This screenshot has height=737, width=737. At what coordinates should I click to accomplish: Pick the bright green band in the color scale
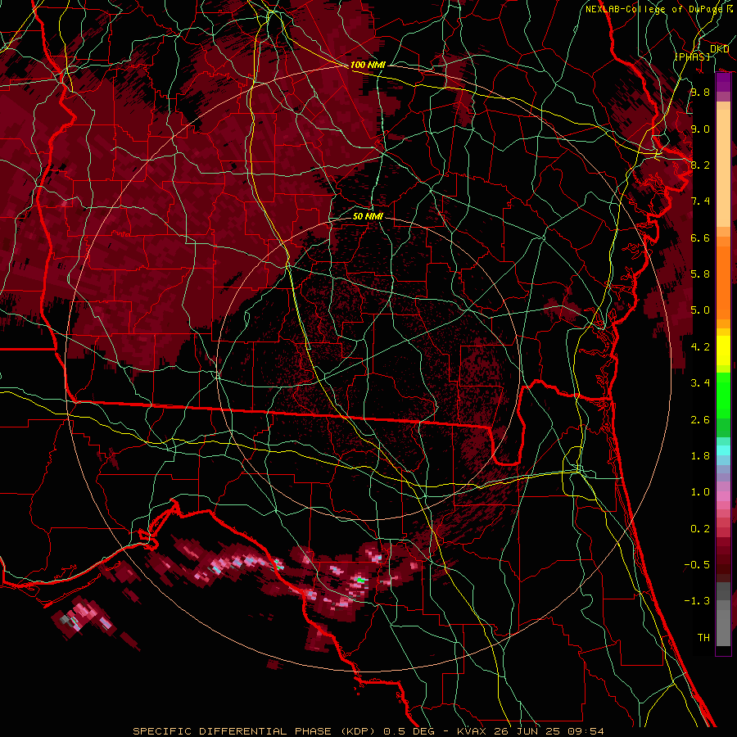pos(723,395)
